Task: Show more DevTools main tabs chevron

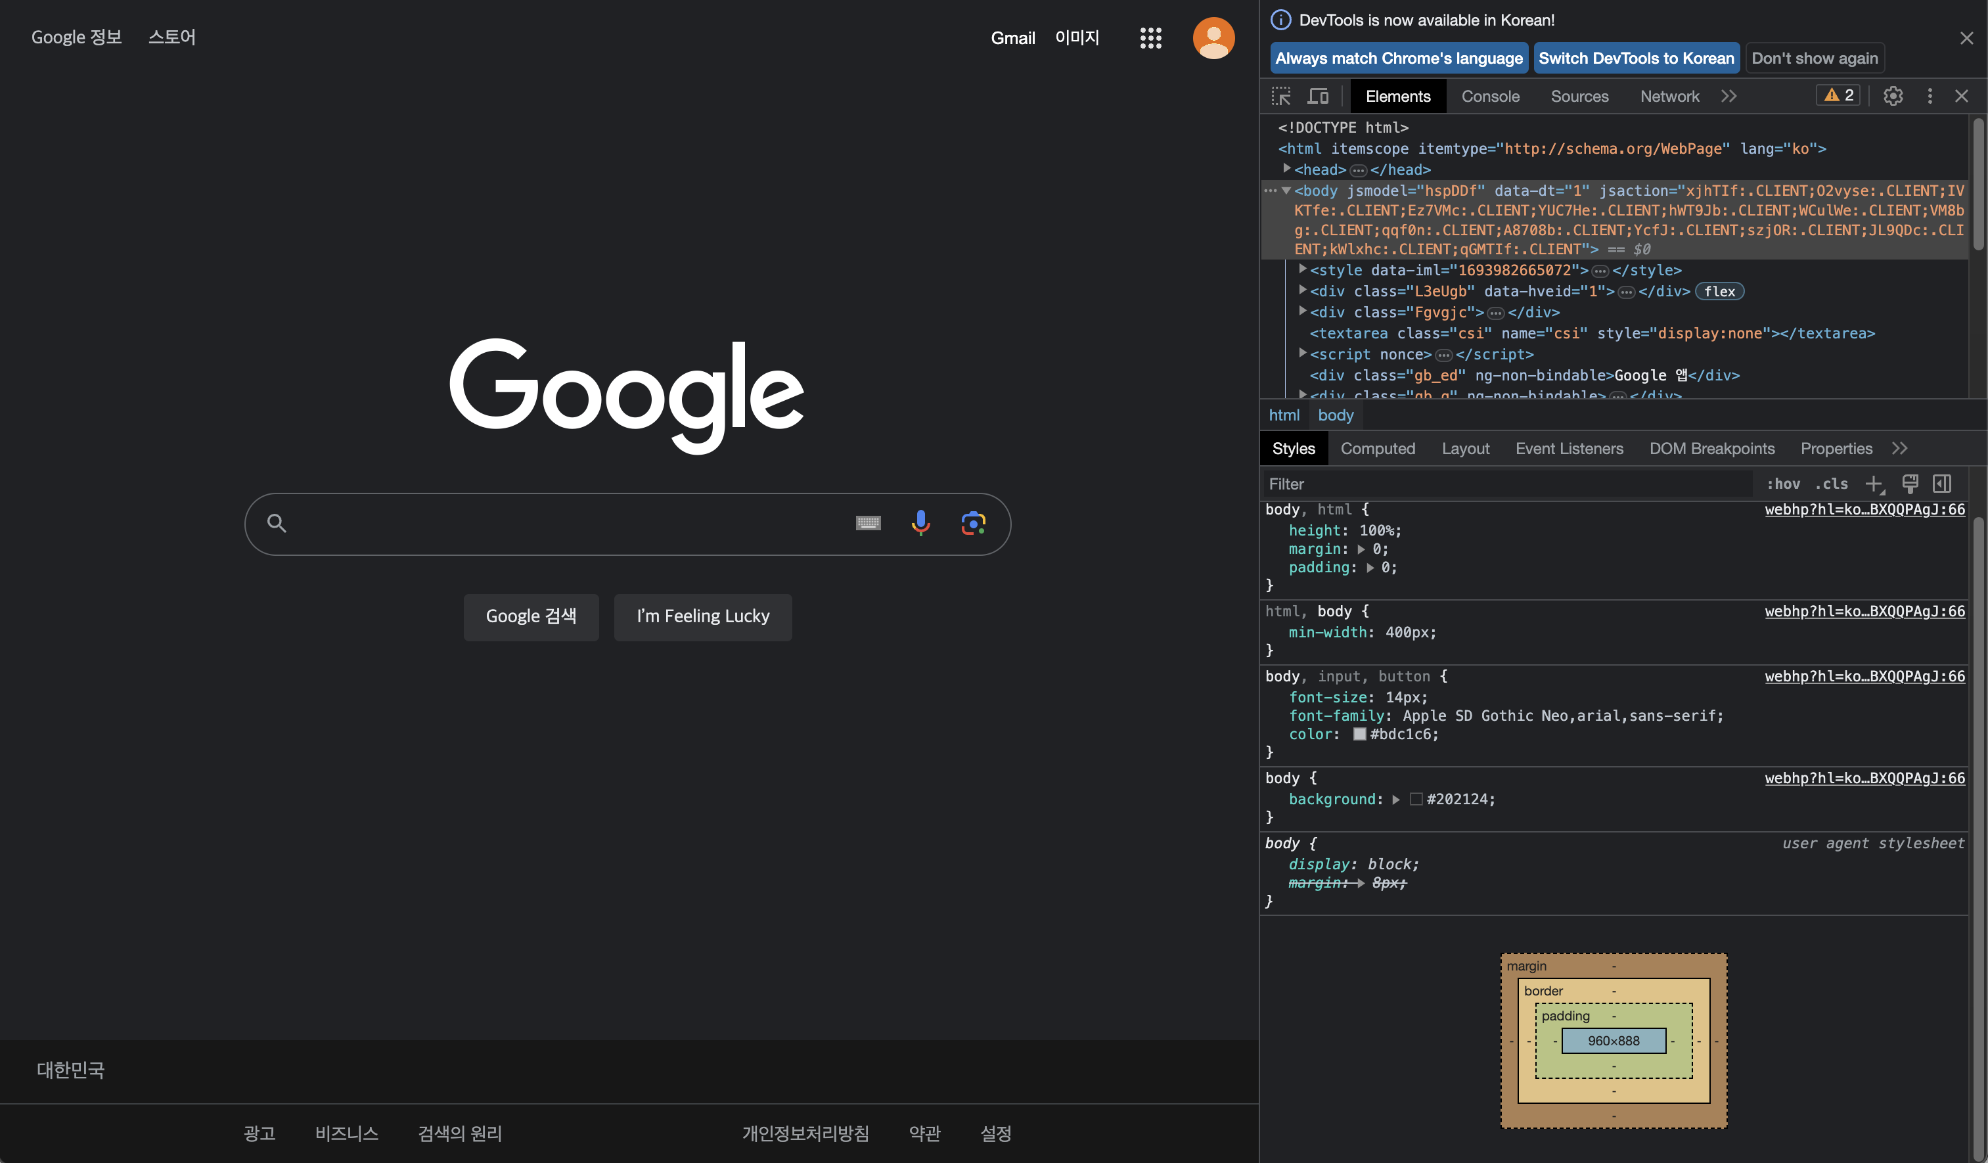Action: point(1728,96)
